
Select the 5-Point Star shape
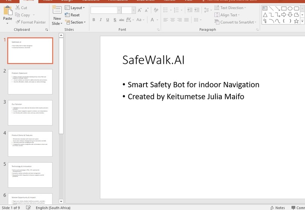[296, 21]
